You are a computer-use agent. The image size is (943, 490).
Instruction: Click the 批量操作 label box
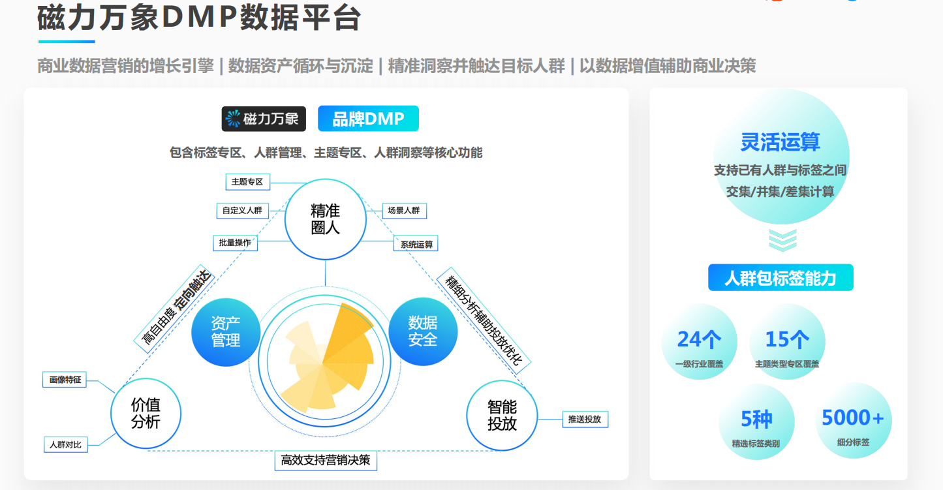(x=235, y=243)
